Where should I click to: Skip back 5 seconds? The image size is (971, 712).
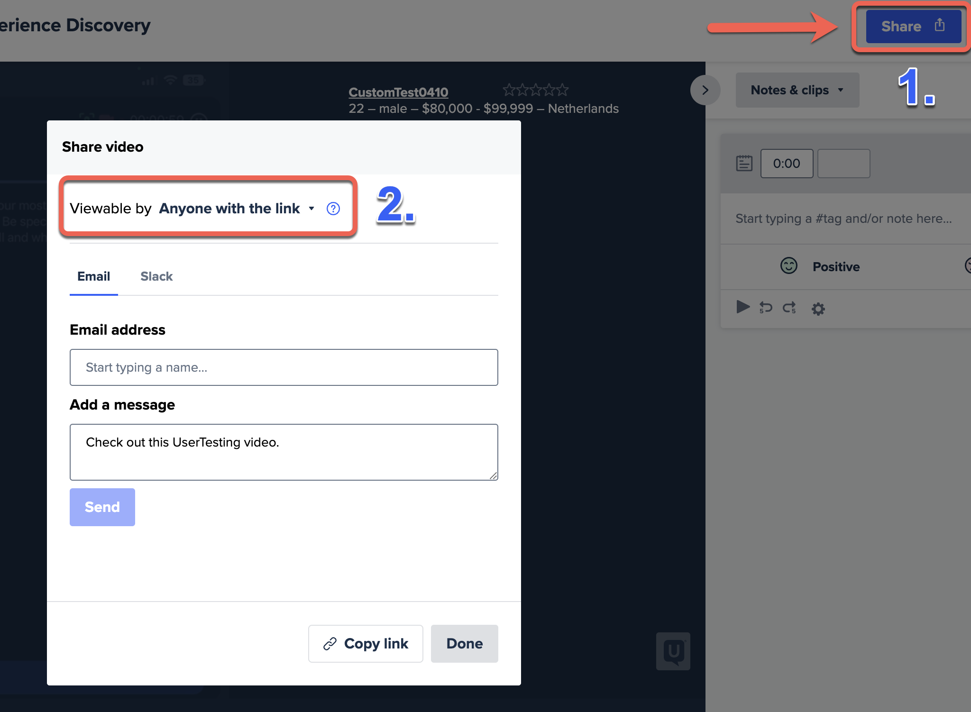tap(765, 308)
